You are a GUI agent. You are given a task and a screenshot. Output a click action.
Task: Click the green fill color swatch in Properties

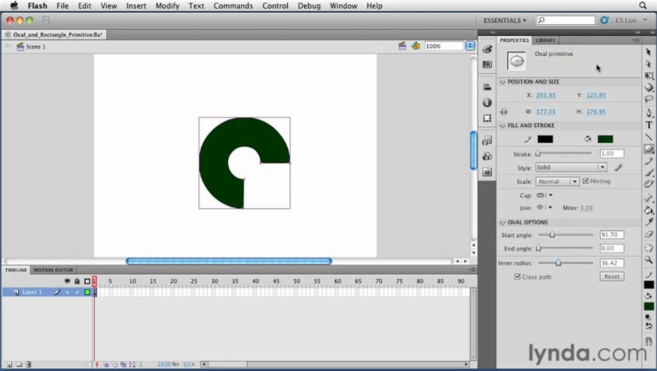pos(605,139)
